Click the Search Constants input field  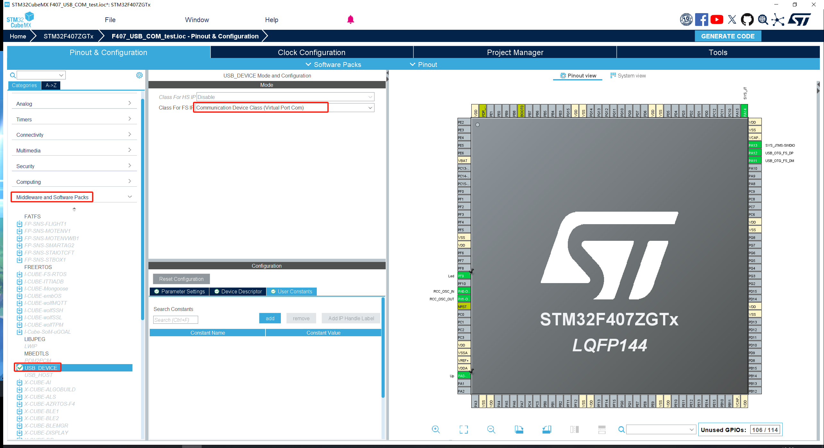(175, 320)
